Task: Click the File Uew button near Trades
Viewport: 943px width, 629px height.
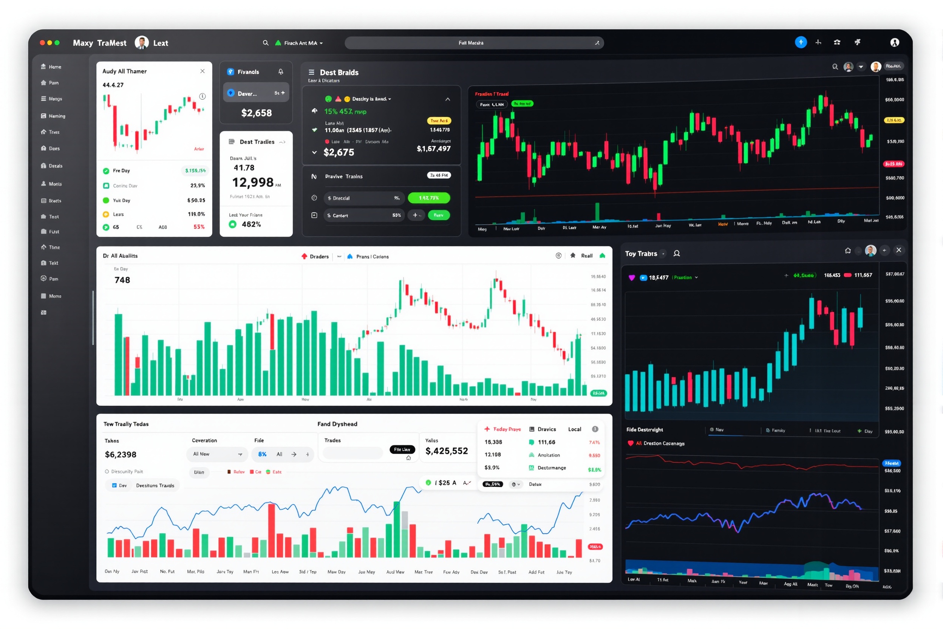Action: [x=402, y=450]
